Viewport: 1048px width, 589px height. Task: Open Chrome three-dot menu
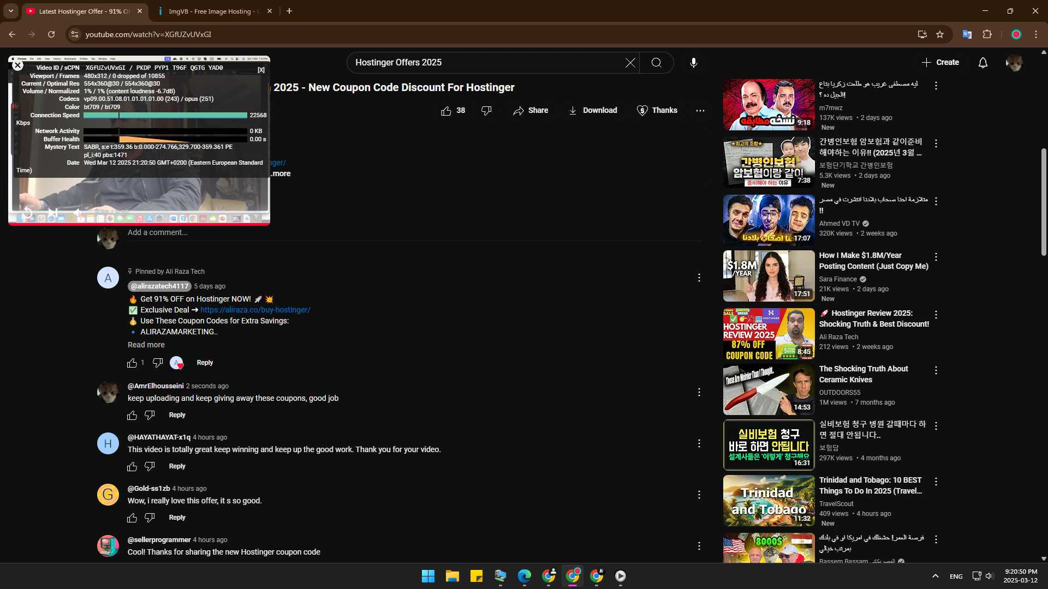(x=1036, y=34)
